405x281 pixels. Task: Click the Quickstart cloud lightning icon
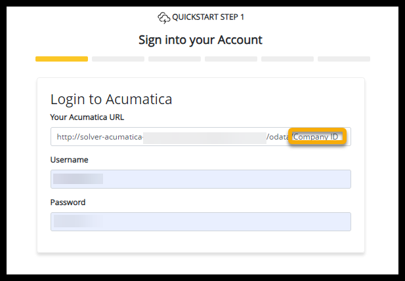[x=163, y=17]
